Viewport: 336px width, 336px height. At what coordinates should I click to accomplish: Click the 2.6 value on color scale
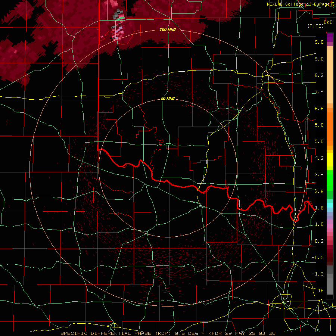click(319, 192)
